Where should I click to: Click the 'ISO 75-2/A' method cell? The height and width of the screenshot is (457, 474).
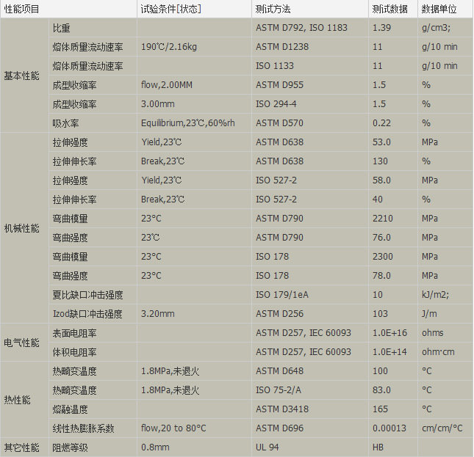(310, 390)
